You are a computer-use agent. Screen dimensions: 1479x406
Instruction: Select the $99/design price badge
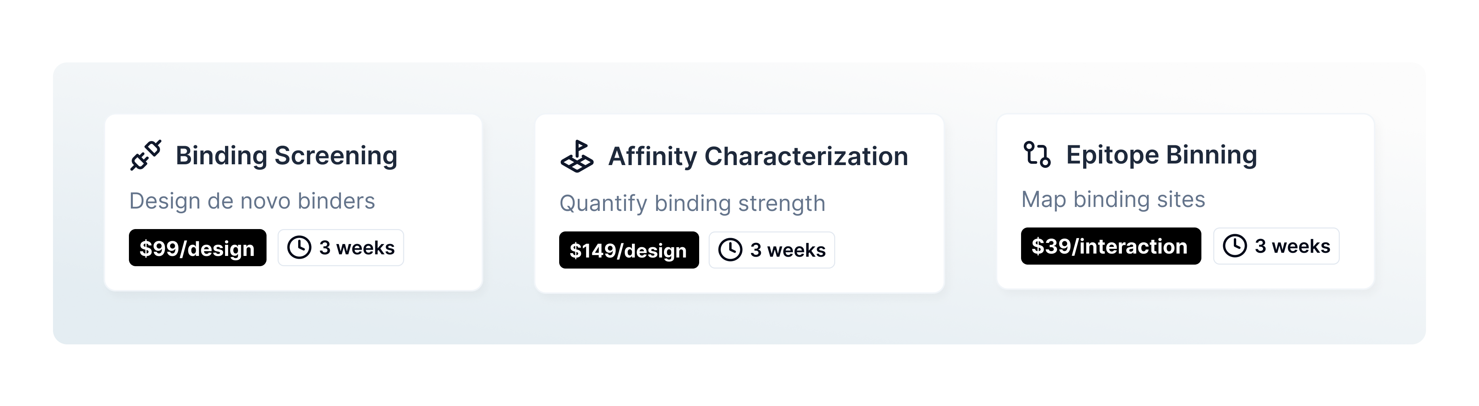197,248
